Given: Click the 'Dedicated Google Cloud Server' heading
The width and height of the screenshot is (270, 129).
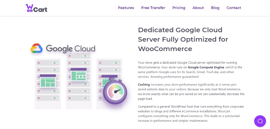Looking at the screenshot, I should coord(183,39).
